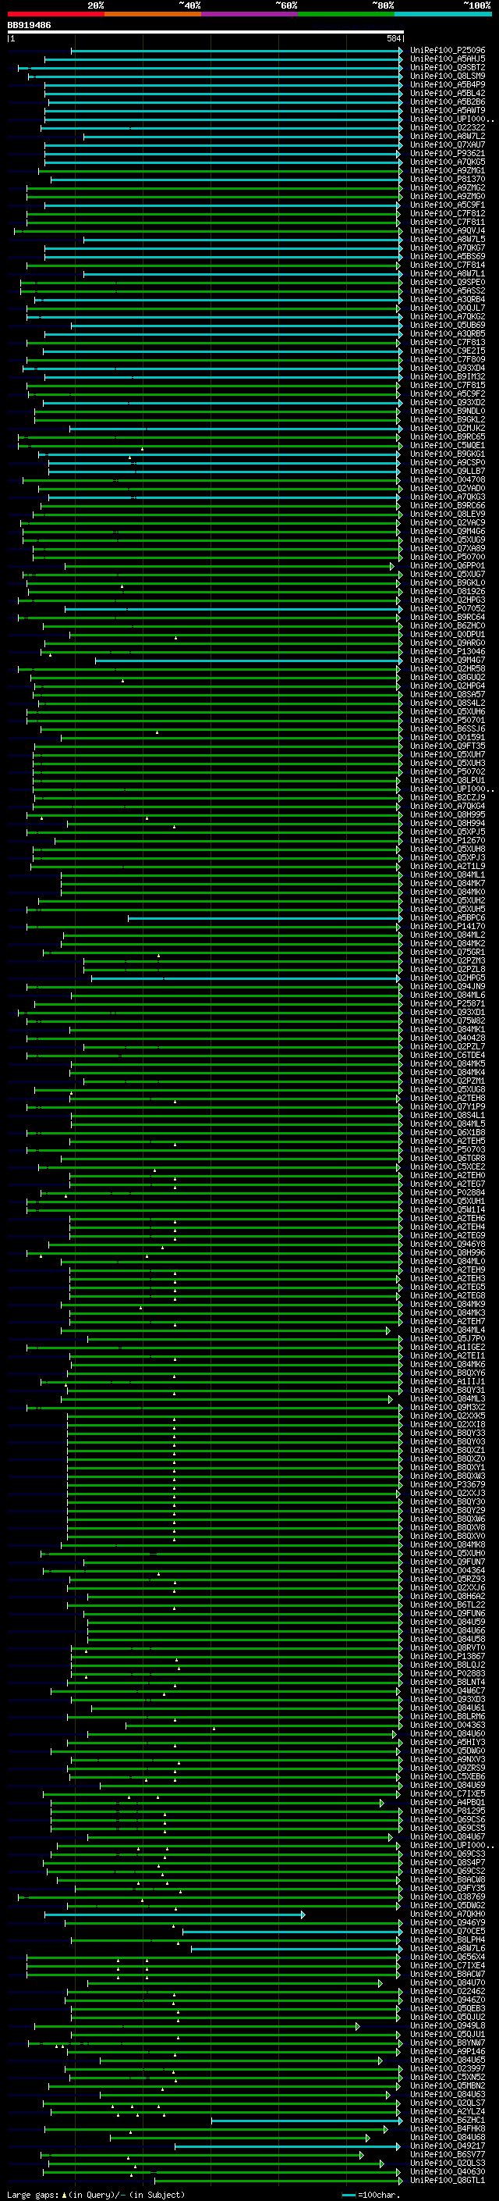
Task: Select hit UniRef100_B8ACW8
Action: pos(447,1880)
